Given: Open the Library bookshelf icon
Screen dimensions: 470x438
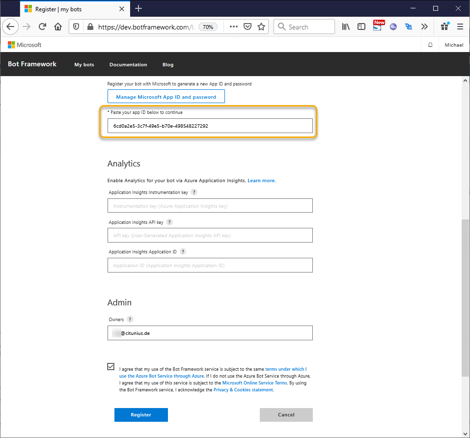Looking at the screenshot, I should point(346,27).
